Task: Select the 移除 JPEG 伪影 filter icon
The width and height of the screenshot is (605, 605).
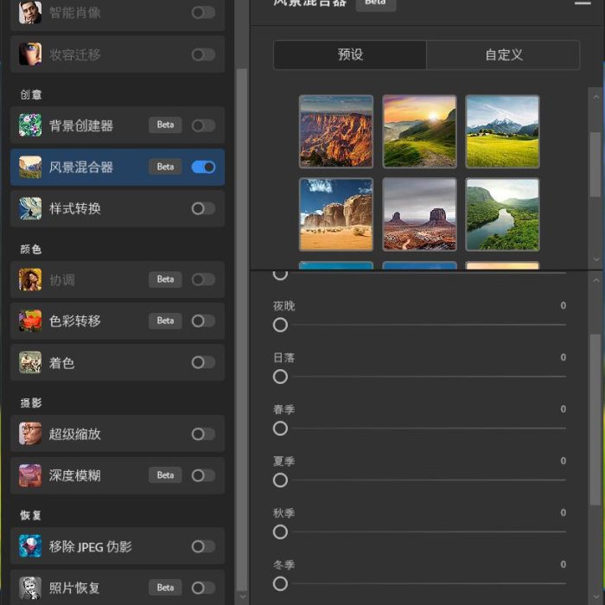Action: [30, 546]
